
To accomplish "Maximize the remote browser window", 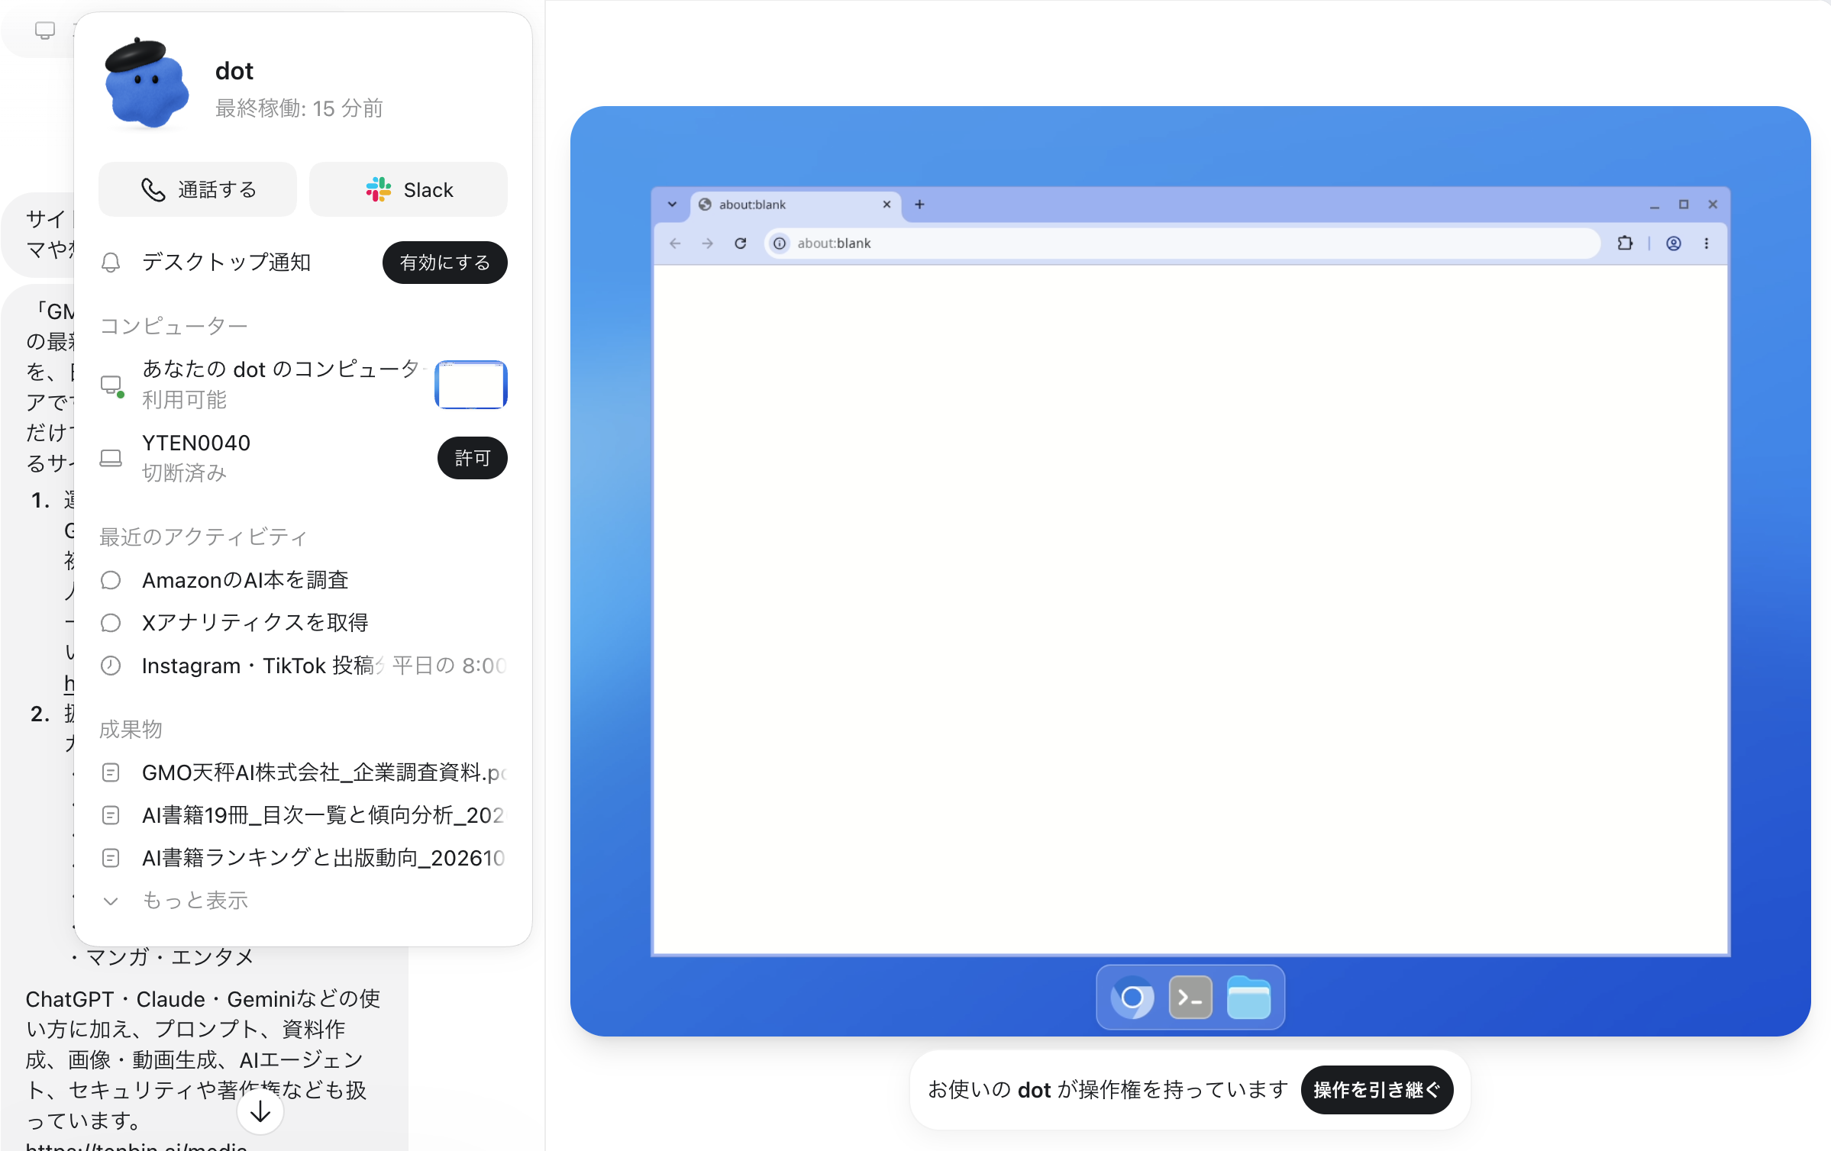I will [1684, 205].
